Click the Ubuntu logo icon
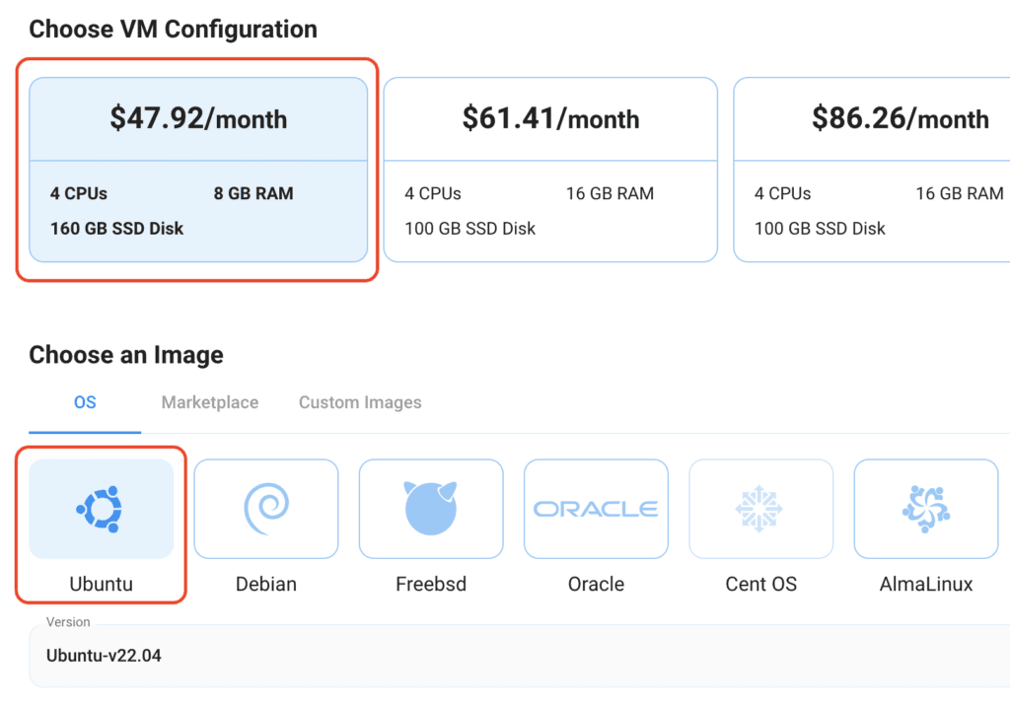 click(x=101, y=509)
